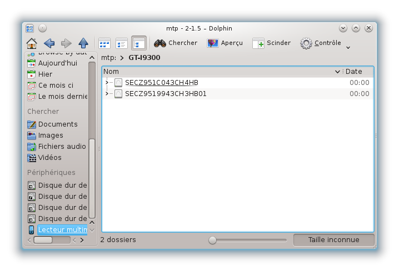Minimize the Dolphin window
The width and height of the screenshot is (399, 271).
(x=343, y=28)
